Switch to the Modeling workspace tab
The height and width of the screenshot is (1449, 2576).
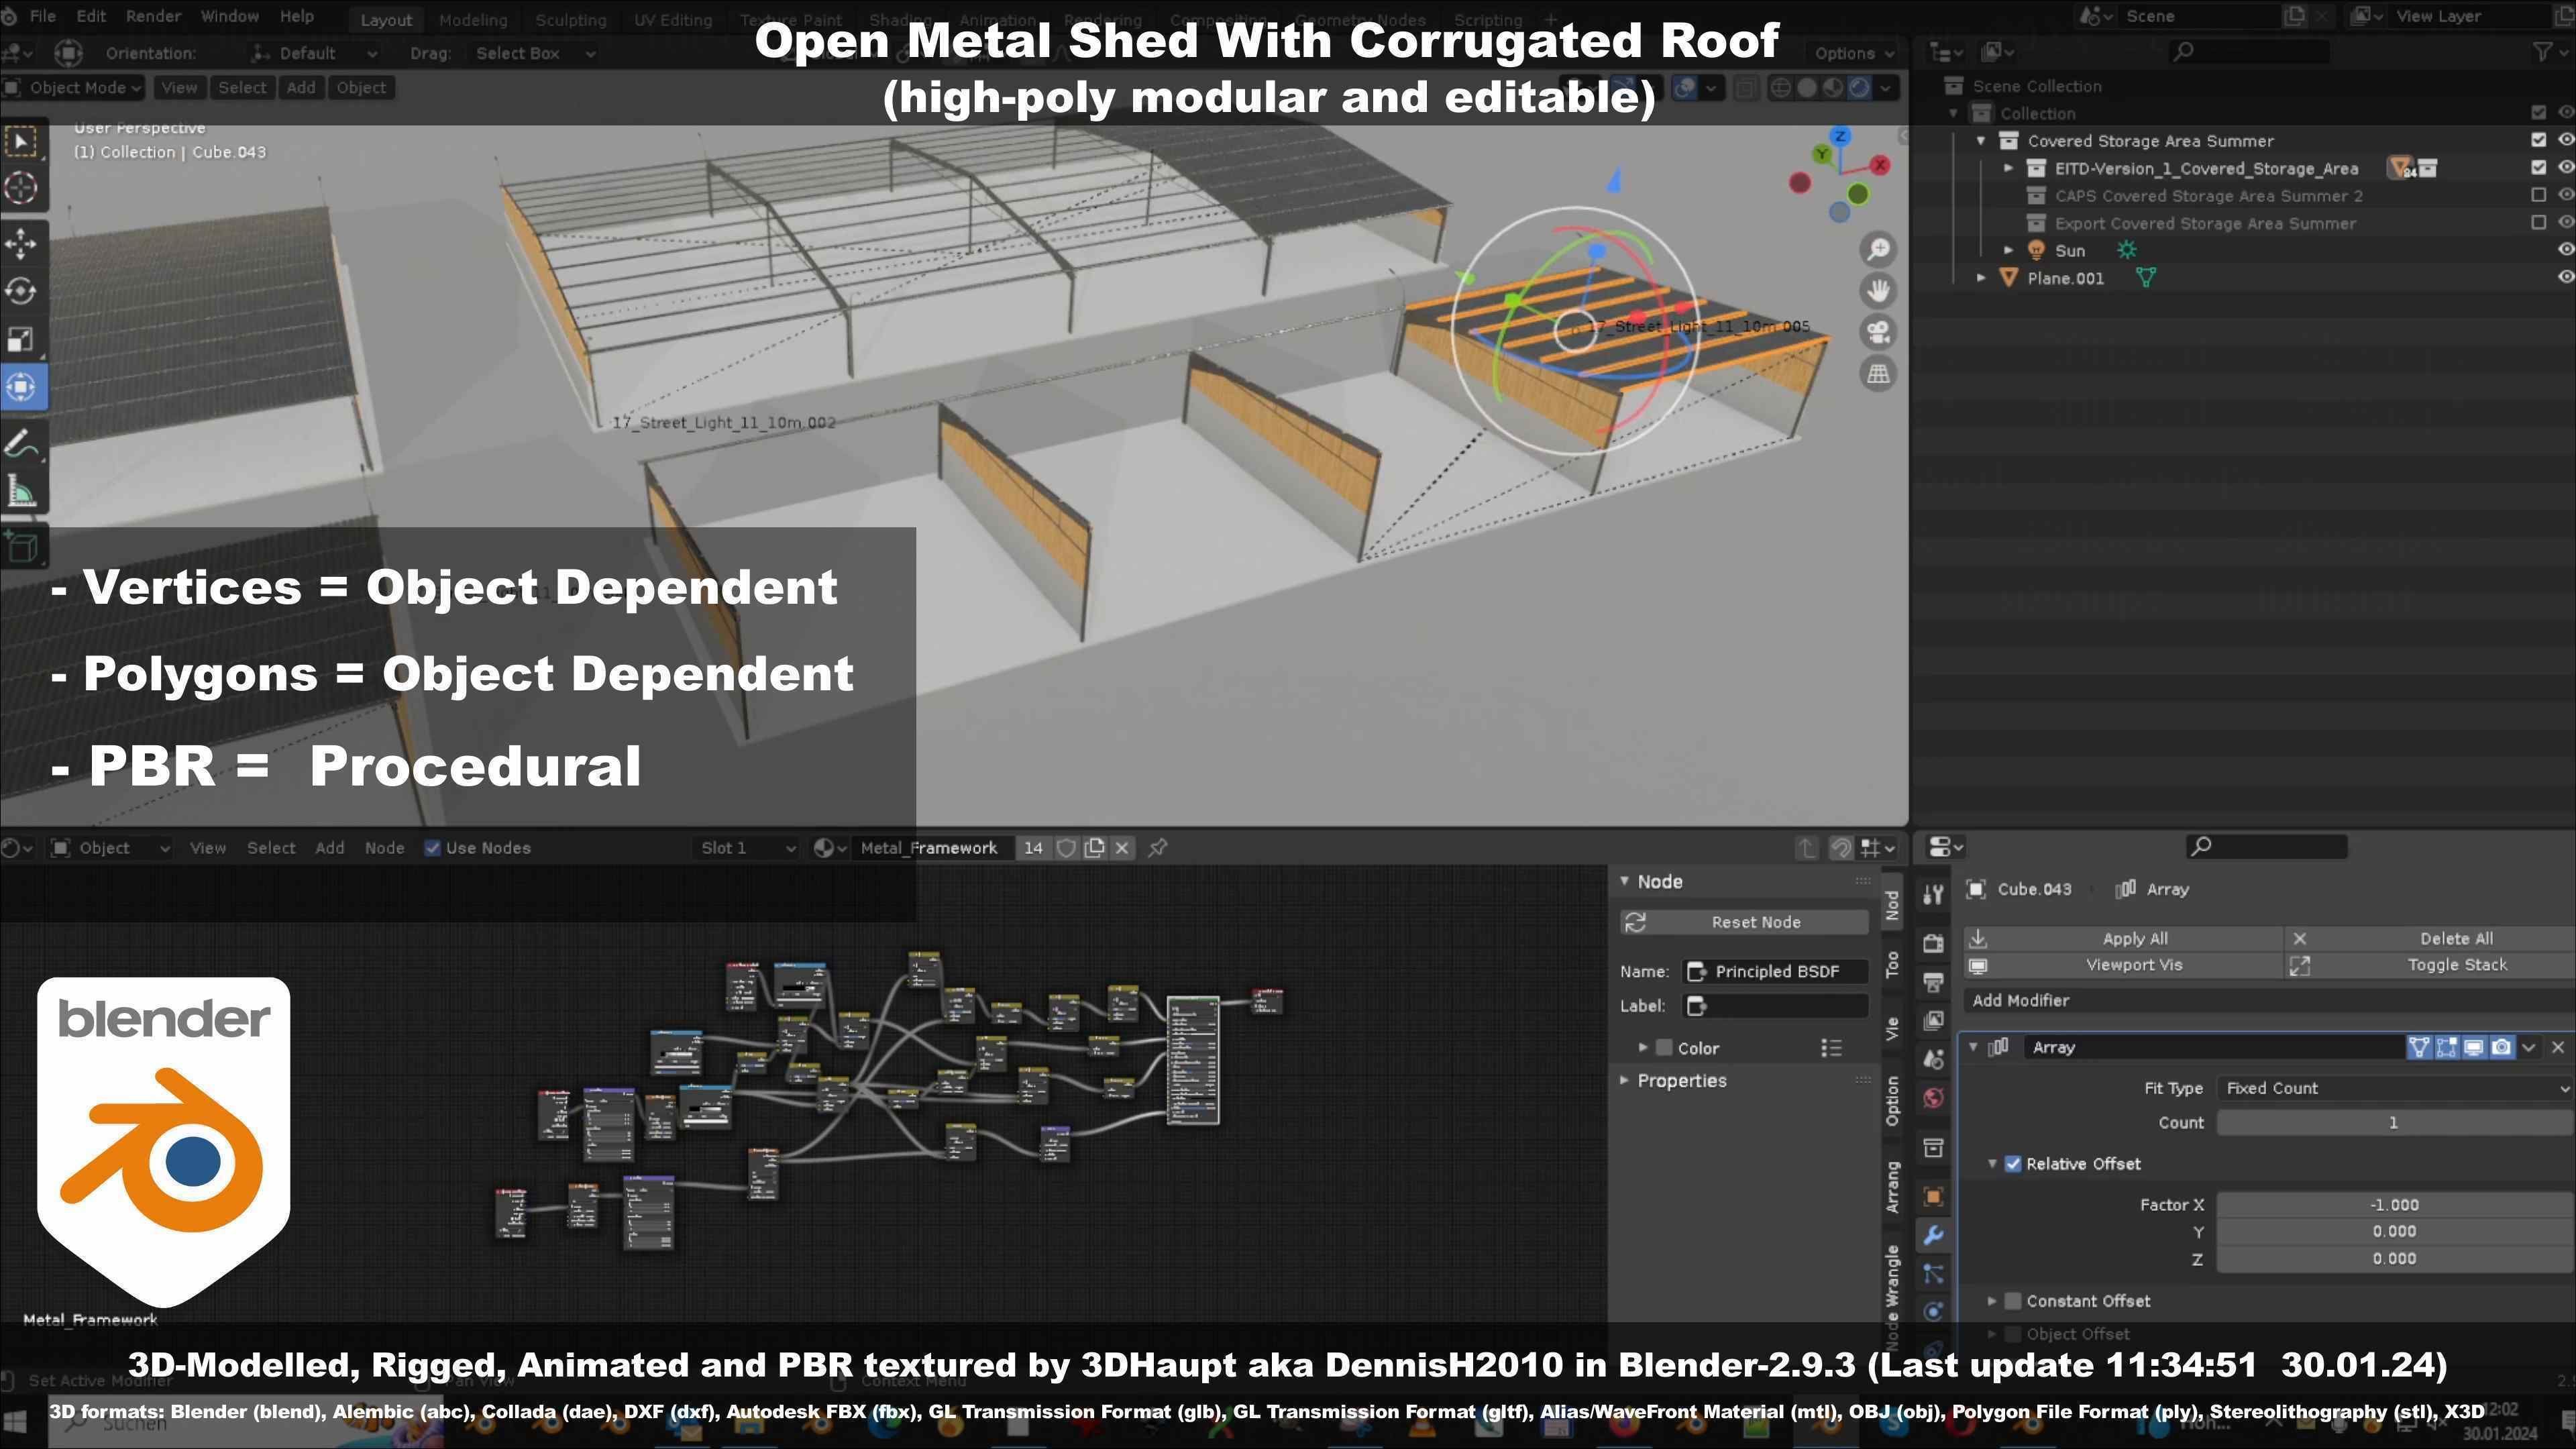click(x=473, y=20)
